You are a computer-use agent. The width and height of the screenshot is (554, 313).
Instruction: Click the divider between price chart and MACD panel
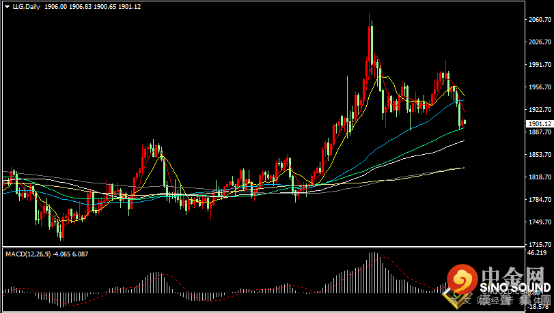coord(273,247)
